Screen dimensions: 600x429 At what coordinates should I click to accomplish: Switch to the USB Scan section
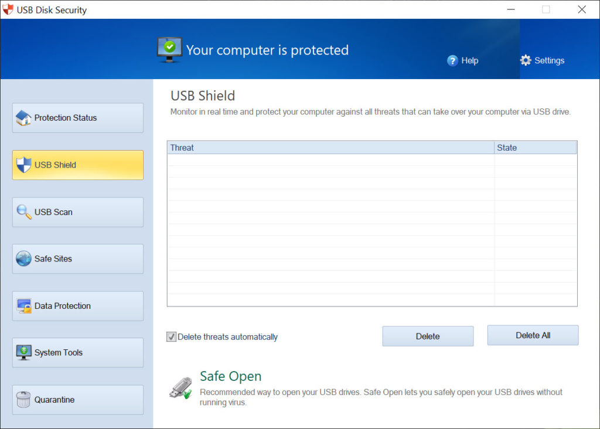[x=78, y=212]
